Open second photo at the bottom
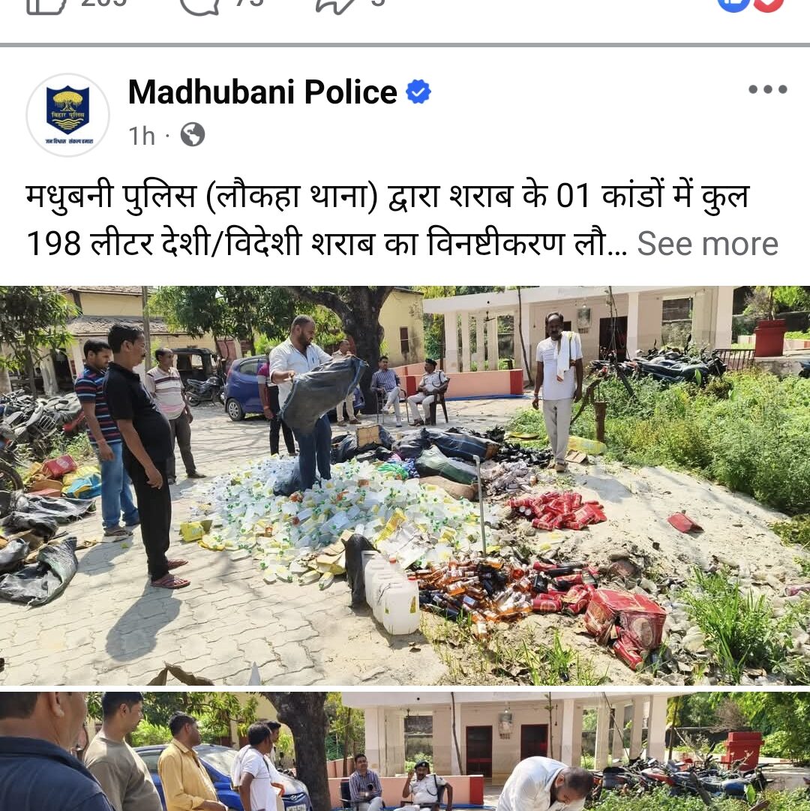The image size is (810, 811). (x=405, y=752)
